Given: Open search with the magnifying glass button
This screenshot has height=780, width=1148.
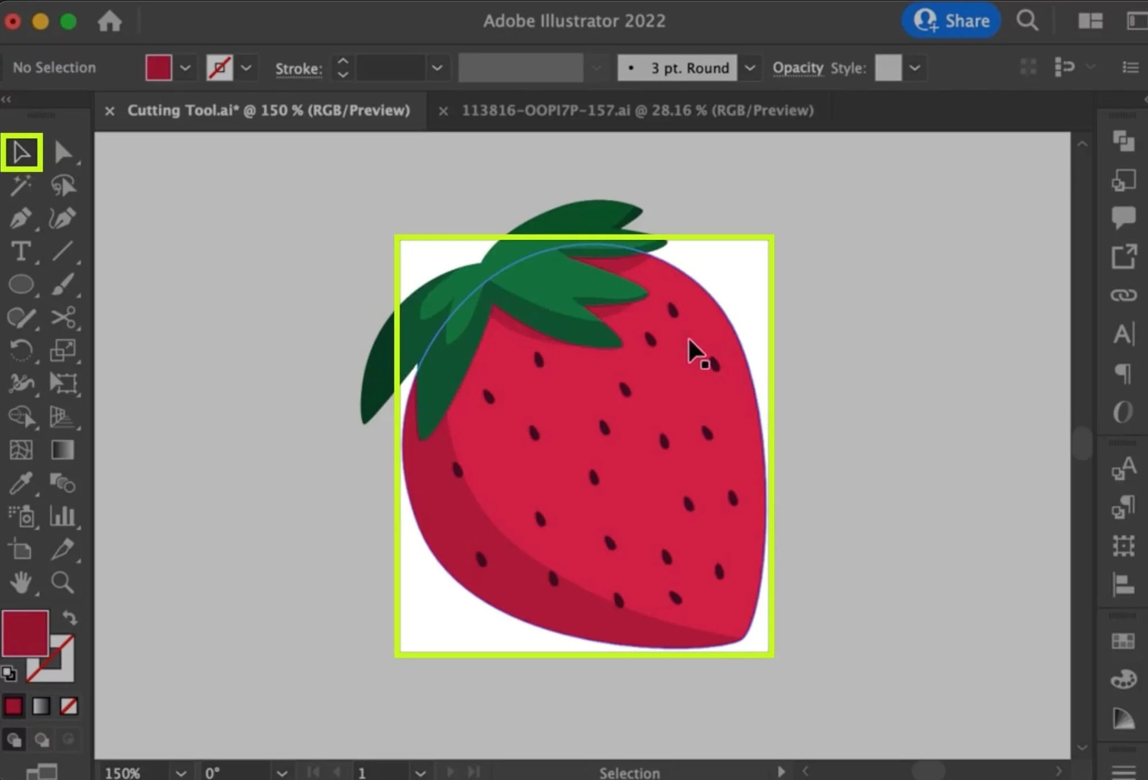Looking at the screenshot, I should 1027,20.
